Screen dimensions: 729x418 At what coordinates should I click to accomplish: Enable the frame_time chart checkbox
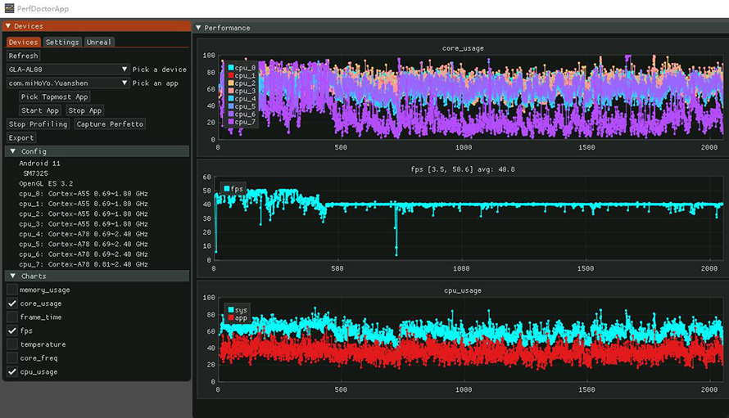click(x=12, y=317)
